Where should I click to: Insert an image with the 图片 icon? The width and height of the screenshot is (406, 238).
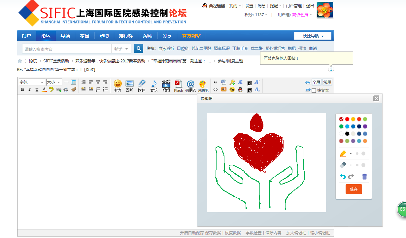pyautogui.click(x=129, y=85)
